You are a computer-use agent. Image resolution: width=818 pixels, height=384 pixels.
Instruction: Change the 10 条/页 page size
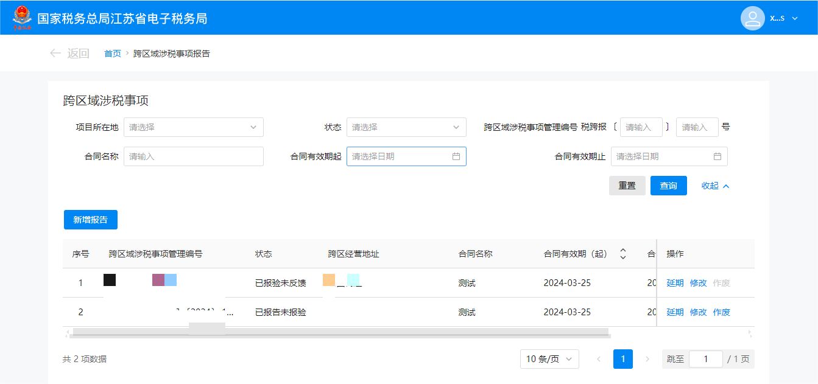(549, 359)
